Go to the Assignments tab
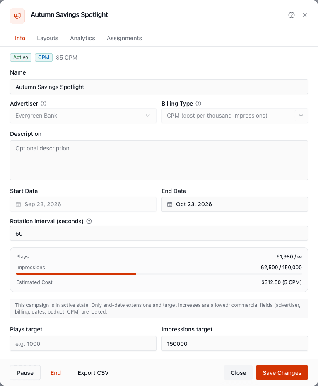This screenshot has height=386, width=318. (x=124, y=39)
